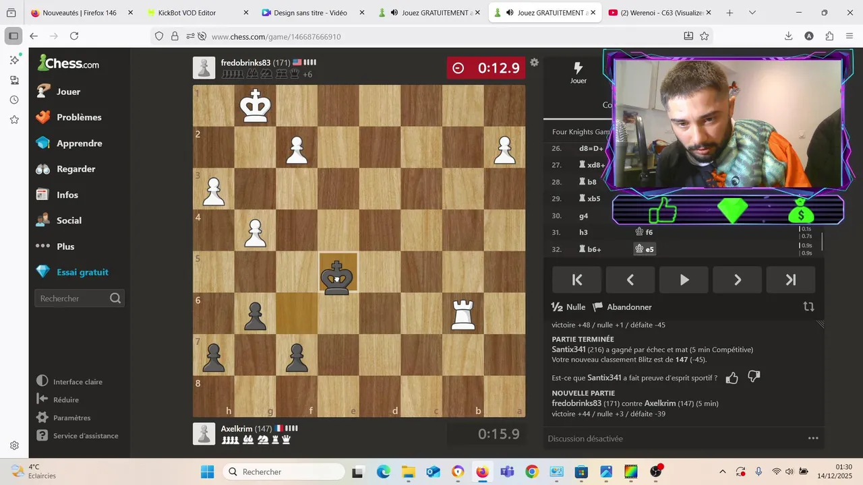This screenshot has width=863, height=485.
Task: Give thumbs up for Santix341 sportsmanship
Action: (x=732, y=378)
